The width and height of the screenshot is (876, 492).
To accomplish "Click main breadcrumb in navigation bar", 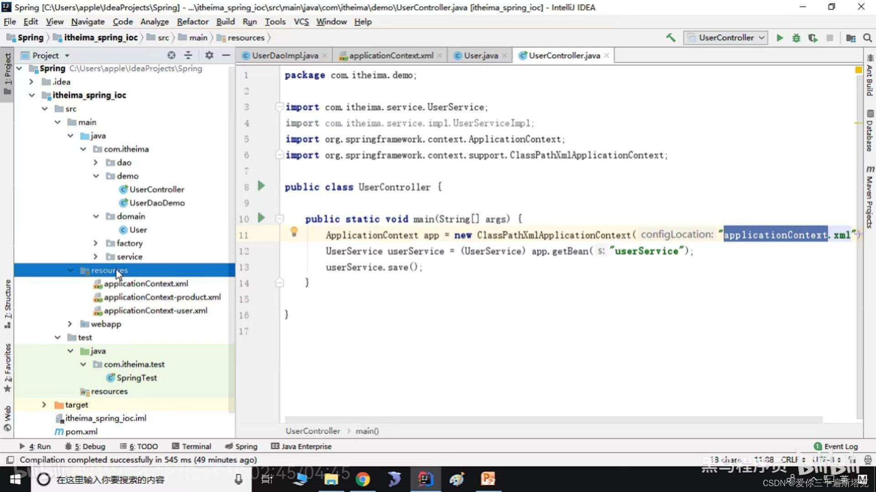I will tap(193, 38).
